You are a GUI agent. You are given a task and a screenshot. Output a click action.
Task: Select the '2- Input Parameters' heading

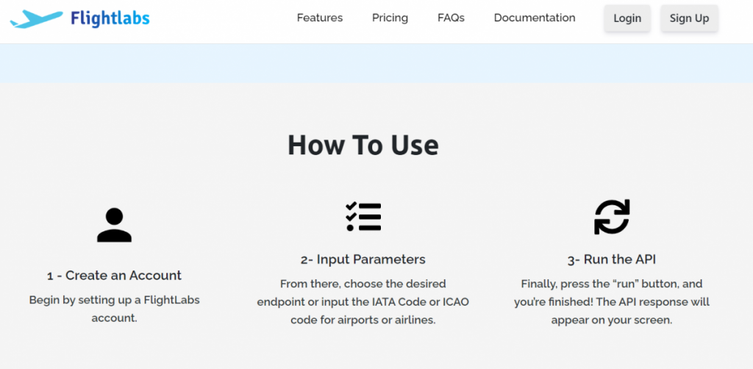tap(363, 259)
